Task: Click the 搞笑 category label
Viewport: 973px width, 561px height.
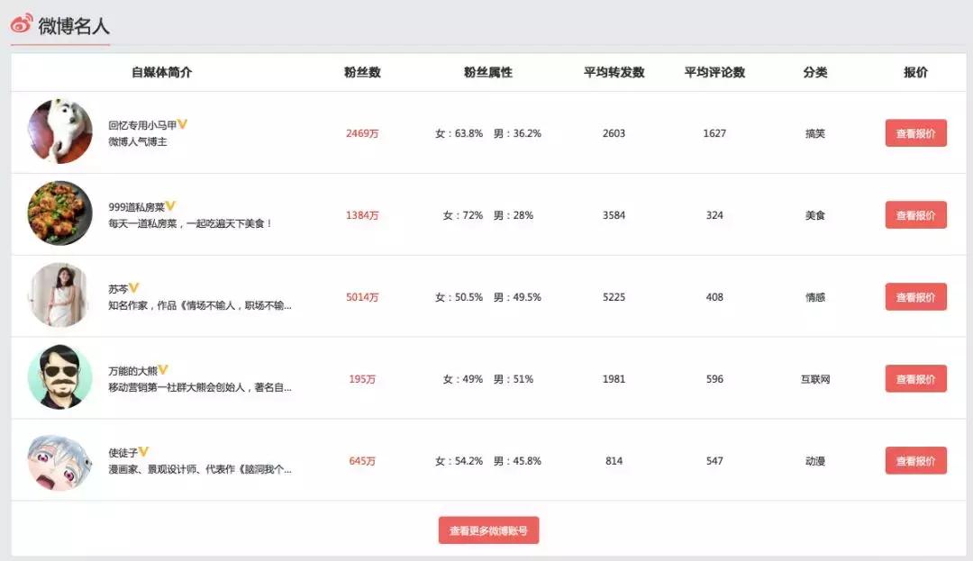Action: point(815,132)
